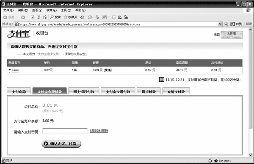Click the 11.15-12.31 lottery promotion text
Viewport: 254px width, 164px height.
pyautogui.click(x=204, y=80)
